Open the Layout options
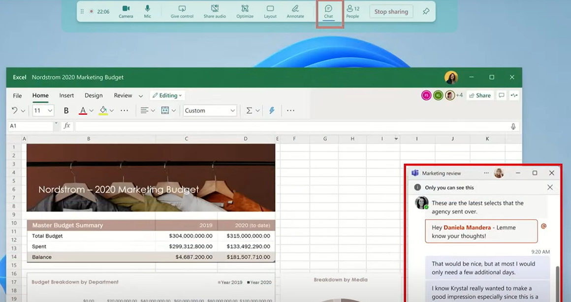 270,11
